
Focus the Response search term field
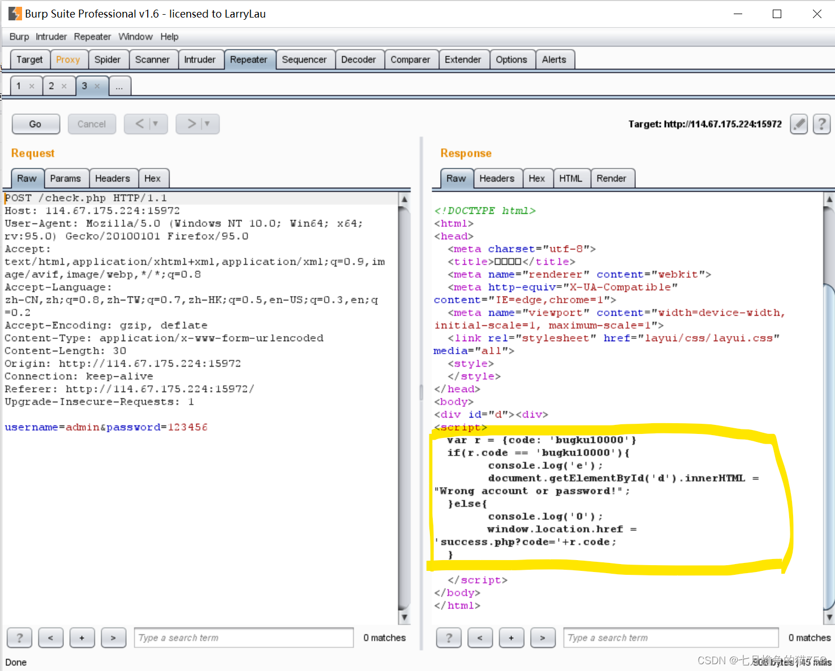point(671,638)
